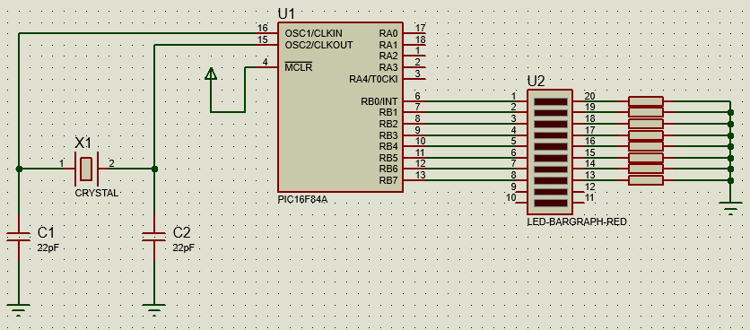Click the top resistor connected to pin 20

[646, 101]
